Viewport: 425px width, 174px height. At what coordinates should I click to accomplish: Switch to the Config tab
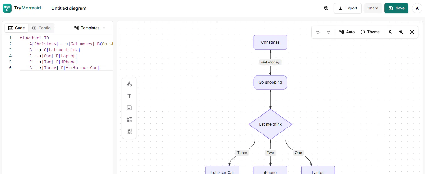tap(41, 28)
